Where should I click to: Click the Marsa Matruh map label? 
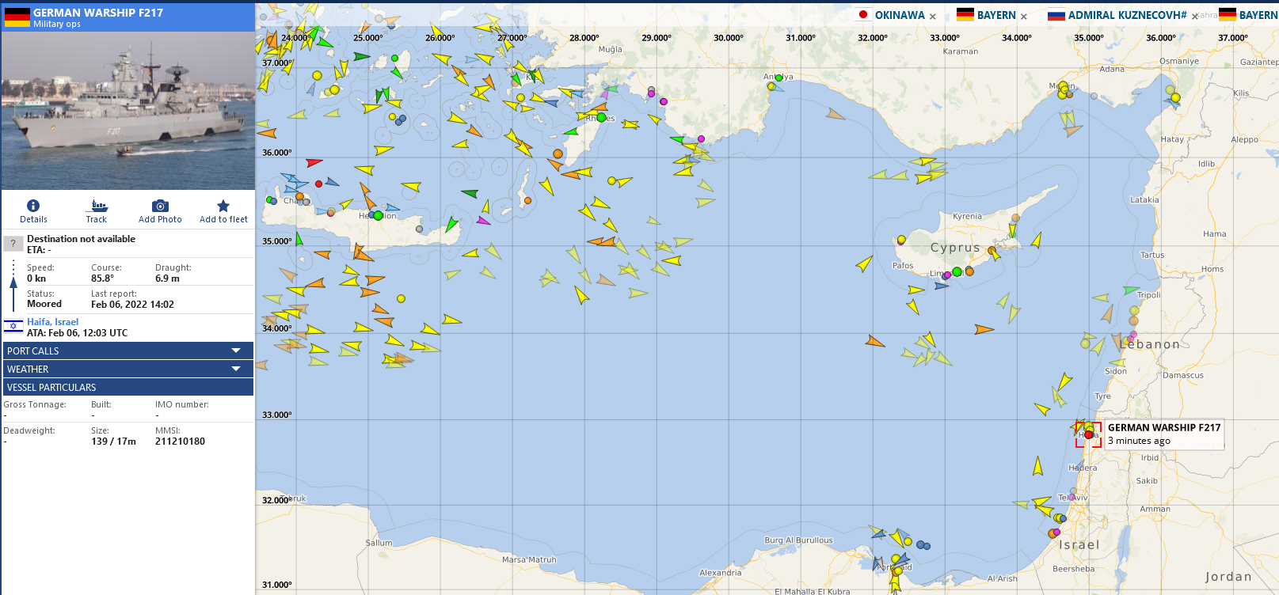point(529,559)
